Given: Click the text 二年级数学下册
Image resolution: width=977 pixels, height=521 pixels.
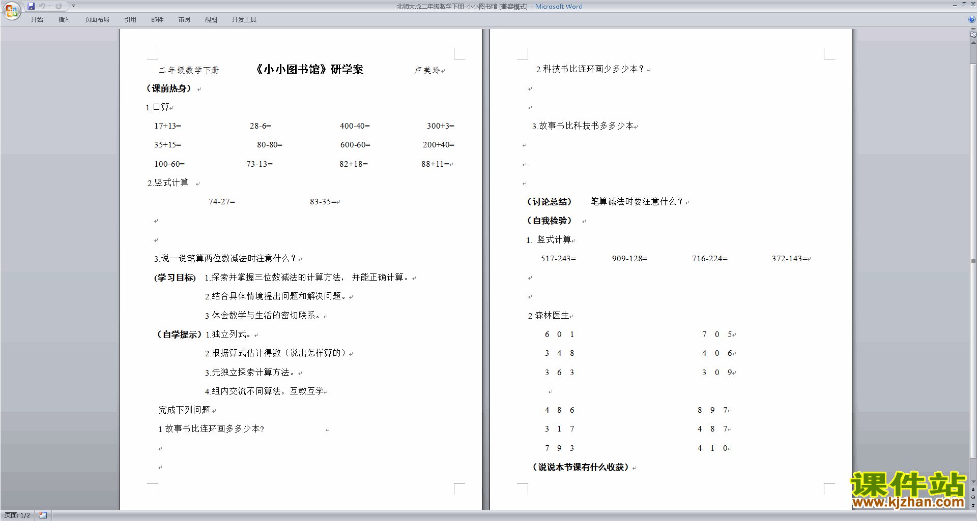Looking at the screenshot, I should tap(188, 70).
